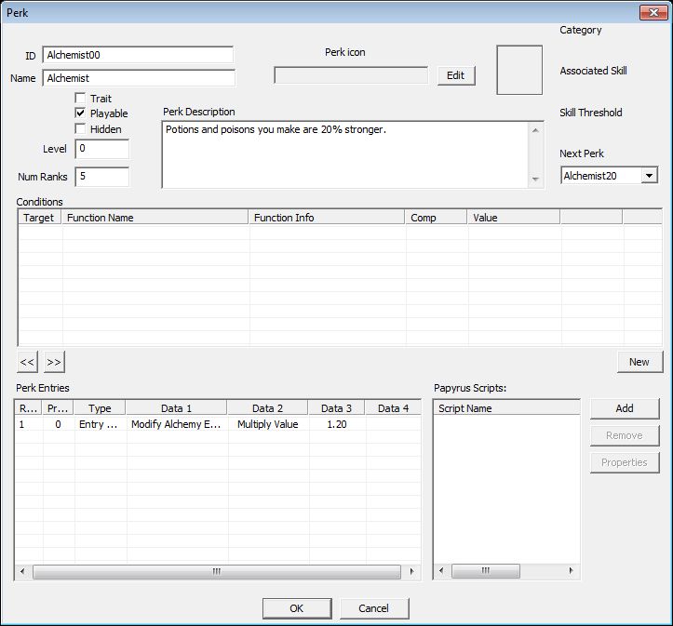Image resolution: width=673 pixels, height=626 pixels.
Task: Click the Perk icon path field
Action: pyautogui.click(x=351, y=75)
